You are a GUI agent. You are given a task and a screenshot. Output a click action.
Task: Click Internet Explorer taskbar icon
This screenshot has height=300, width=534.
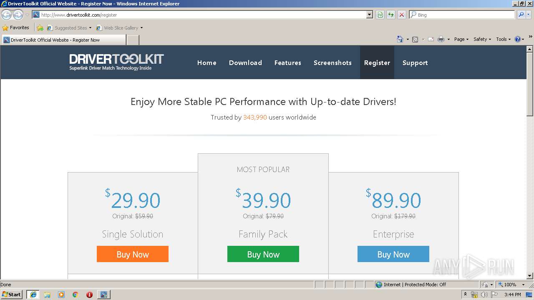point(33,295)
